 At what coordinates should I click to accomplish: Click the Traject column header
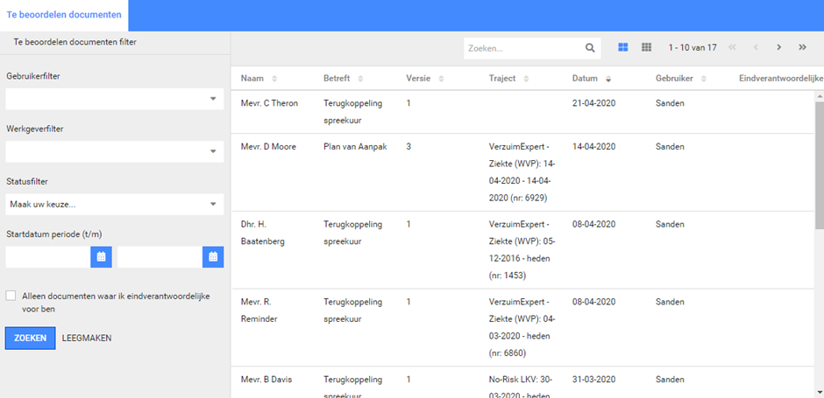pos(503,79)
